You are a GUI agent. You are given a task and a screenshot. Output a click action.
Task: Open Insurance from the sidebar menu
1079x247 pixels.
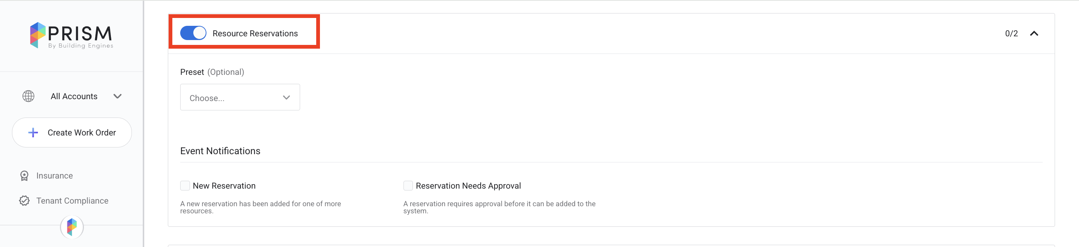[54, 176]
